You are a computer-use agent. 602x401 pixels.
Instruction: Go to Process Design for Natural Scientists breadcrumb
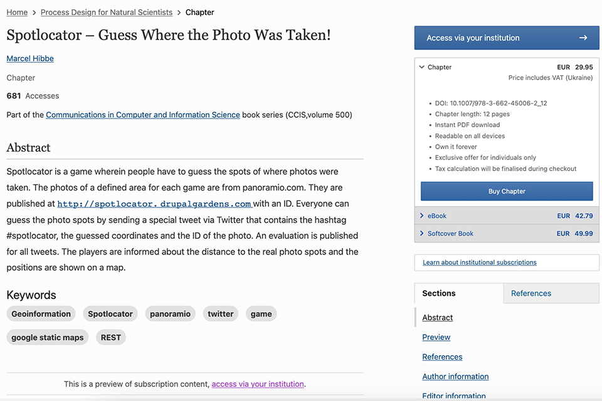(107, 12)
